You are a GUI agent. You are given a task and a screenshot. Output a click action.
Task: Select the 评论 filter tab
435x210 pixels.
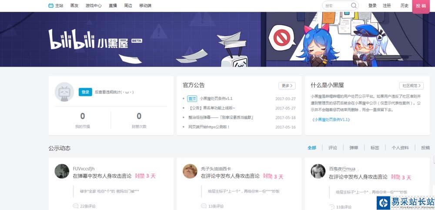tap(333, 148)
